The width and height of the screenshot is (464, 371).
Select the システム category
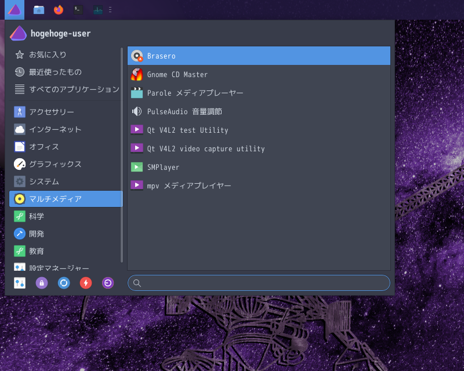pyautogui.click(x=66, y=181)
